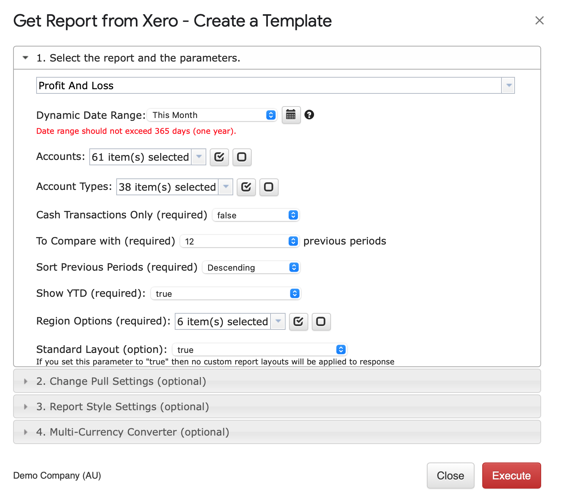Expand 4. Multi-Currency Converter section
The height and width of the screenshot is (499, 565).
pos(277,432)
